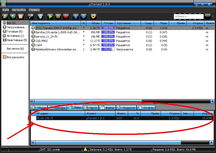Switch to the Части tab
The width and height of the screenshot is (216, 153).
pos(91,108)
